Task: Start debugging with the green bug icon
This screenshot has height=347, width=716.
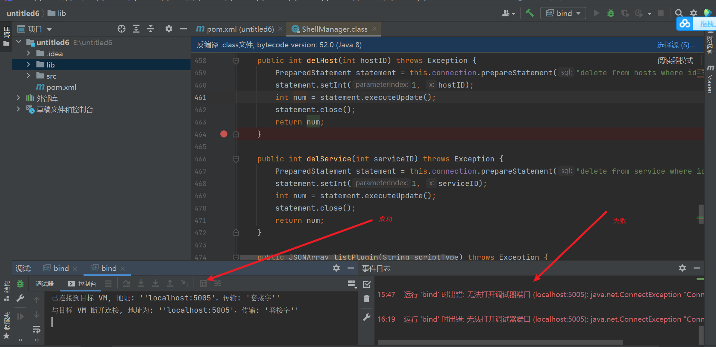Action: [x=610, y=13]
